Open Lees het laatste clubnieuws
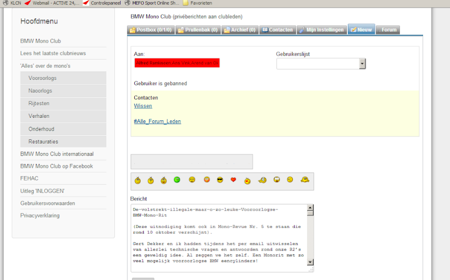 coord(53,53)
